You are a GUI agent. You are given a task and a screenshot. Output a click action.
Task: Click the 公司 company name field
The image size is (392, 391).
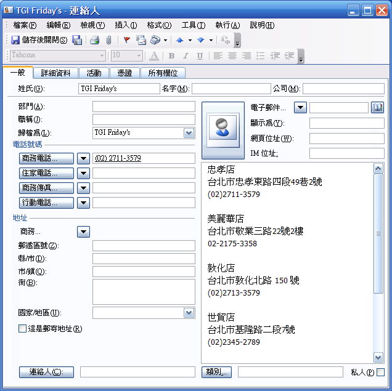click(343, 89)
